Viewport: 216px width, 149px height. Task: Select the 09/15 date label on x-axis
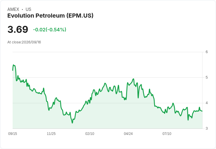point(13,133)
